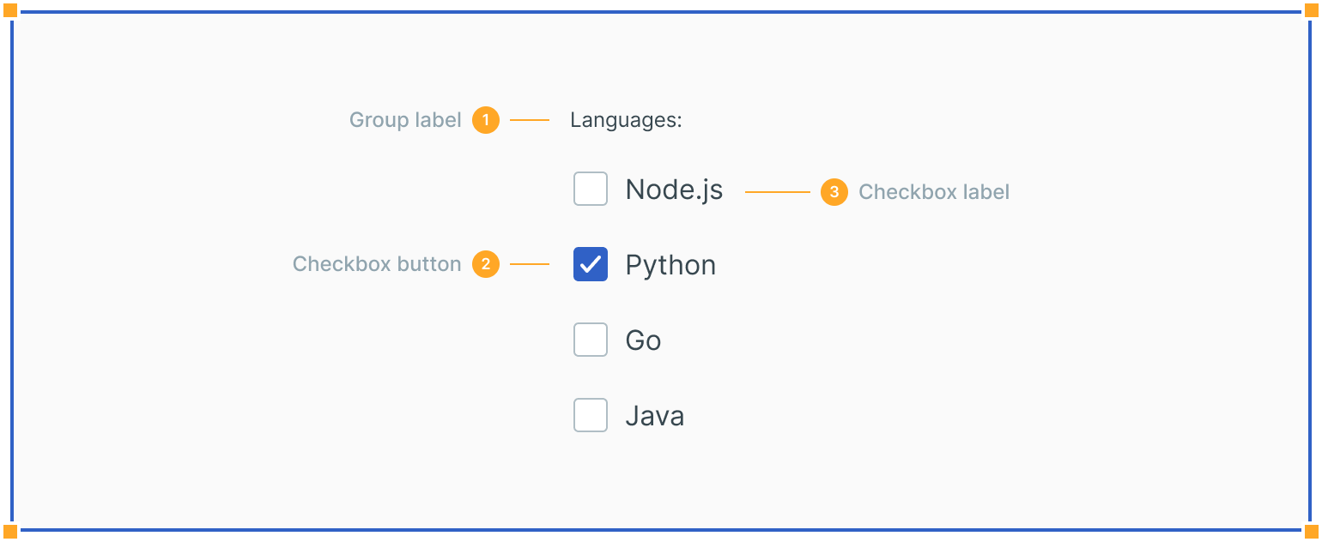Click the top-left orange corner handle
Viewport: 1322px width, 542px height.
(x=10, y=10)
